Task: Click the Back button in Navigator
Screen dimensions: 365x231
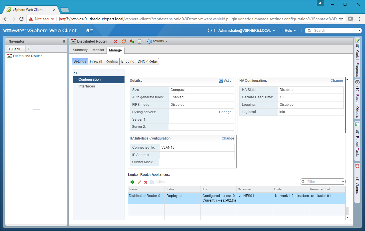Action: tap(16, 49)
